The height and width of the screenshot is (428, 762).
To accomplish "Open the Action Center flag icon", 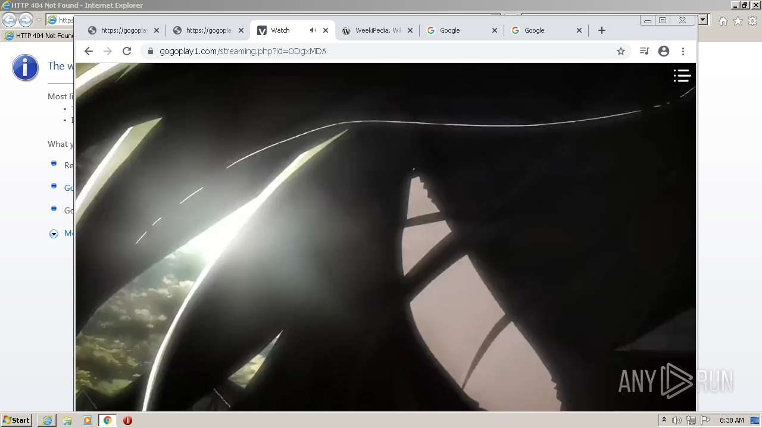I will (x=705, y=420).
